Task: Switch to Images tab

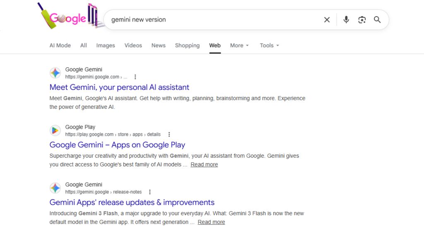Action: 106,46
